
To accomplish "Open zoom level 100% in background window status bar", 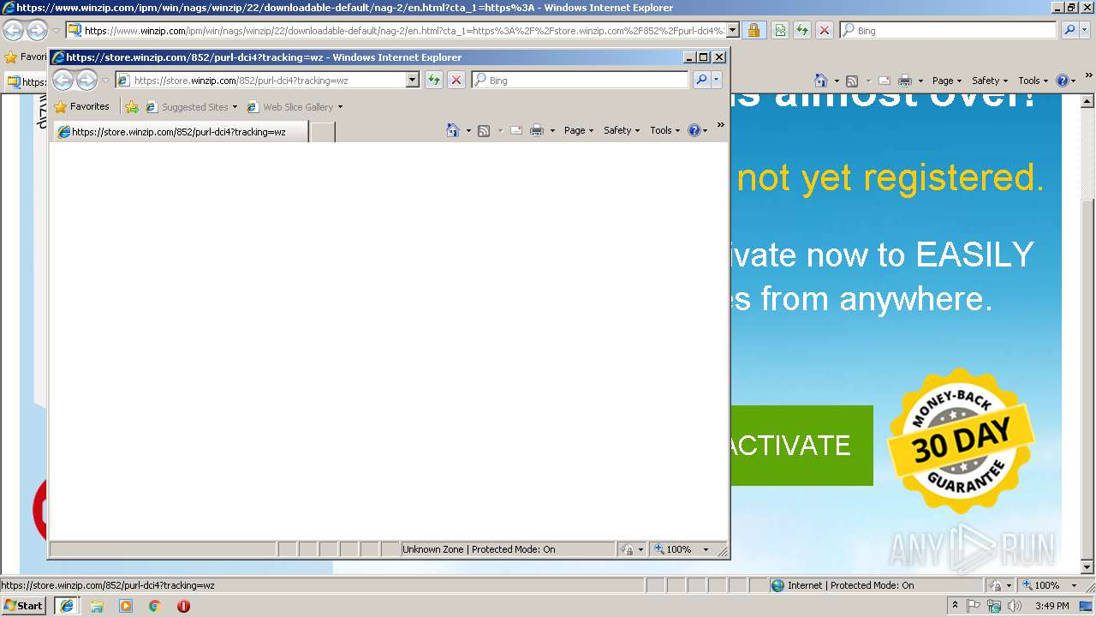I will coord(1050,585).
